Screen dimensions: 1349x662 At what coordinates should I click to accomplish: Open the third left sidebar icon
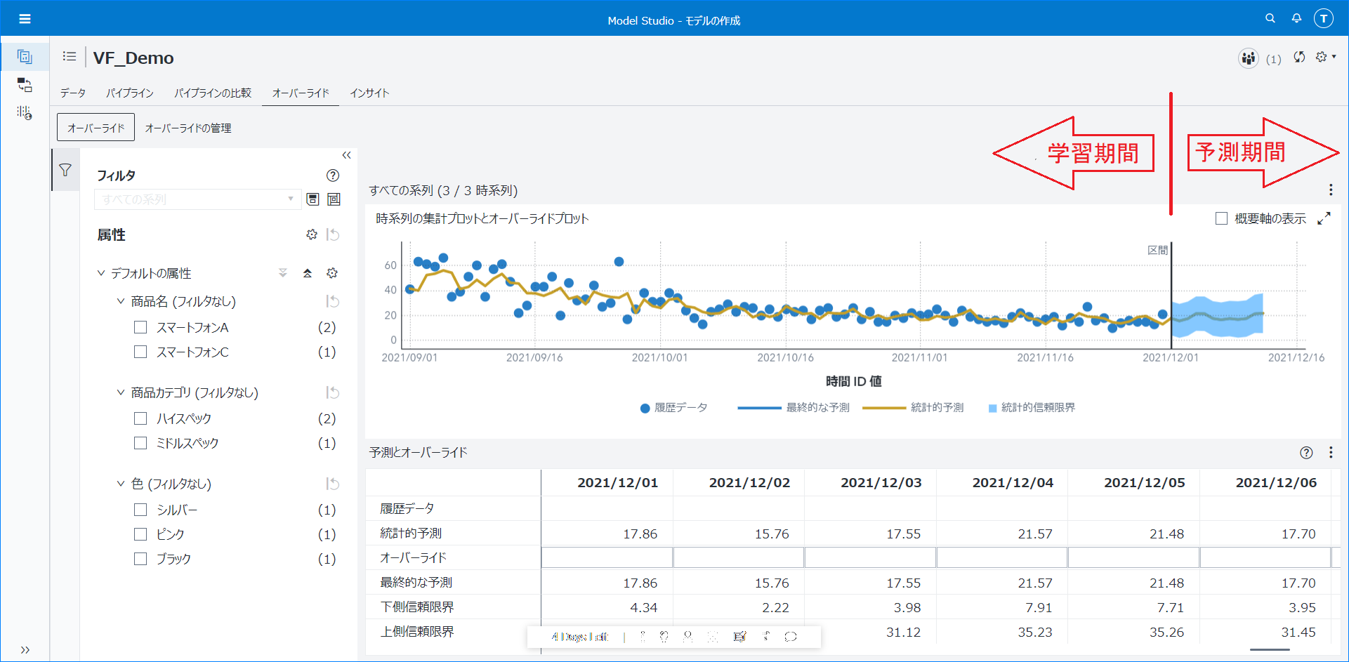[25, 112]
